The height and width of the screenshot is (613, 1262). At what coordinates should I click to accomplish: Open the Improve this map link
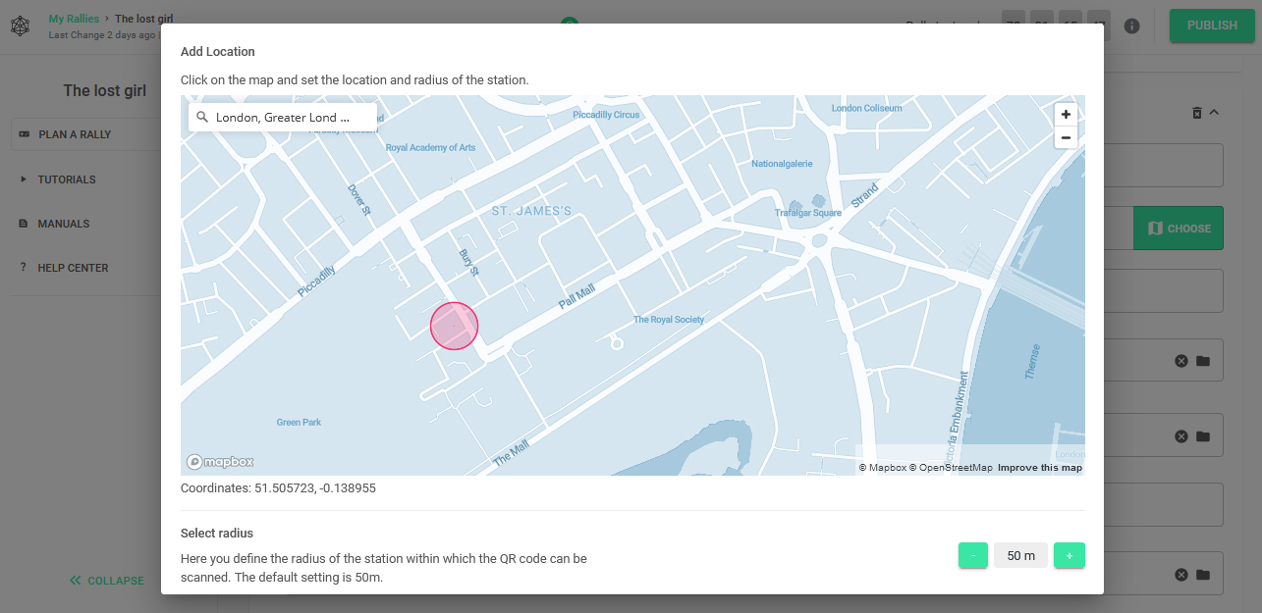[x=1040, y=468]
